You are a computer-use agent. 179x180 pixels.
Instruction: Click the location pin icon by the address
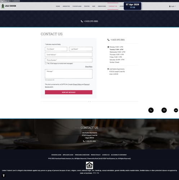[108, 69]
